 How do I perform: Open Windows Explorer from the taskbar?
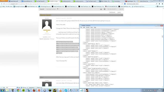7,90
